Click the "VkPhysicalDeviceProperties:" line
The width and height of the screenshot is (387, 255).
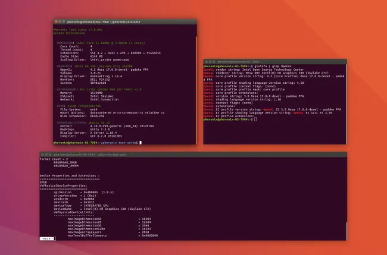[x=64, y=185]
